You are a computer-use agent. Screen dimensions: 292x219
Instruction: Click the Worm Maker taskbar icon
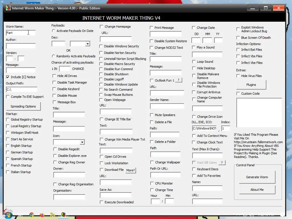coord(63,215)
